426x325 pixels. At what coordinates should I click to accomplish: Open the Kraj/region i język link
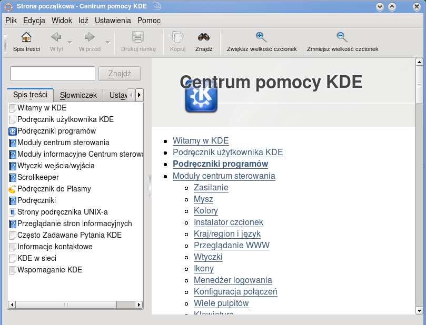[x=227, y=234]
